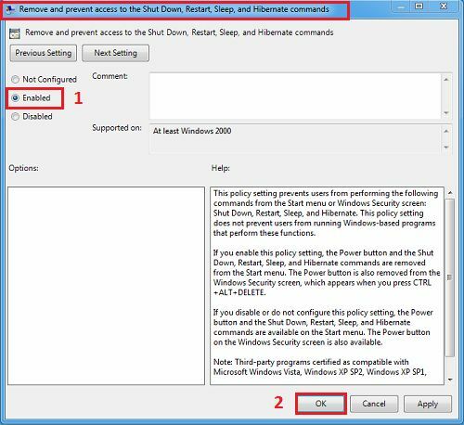Click the Help panel scroll up arrow
The image size is (464, 425).
click(450, 193)
